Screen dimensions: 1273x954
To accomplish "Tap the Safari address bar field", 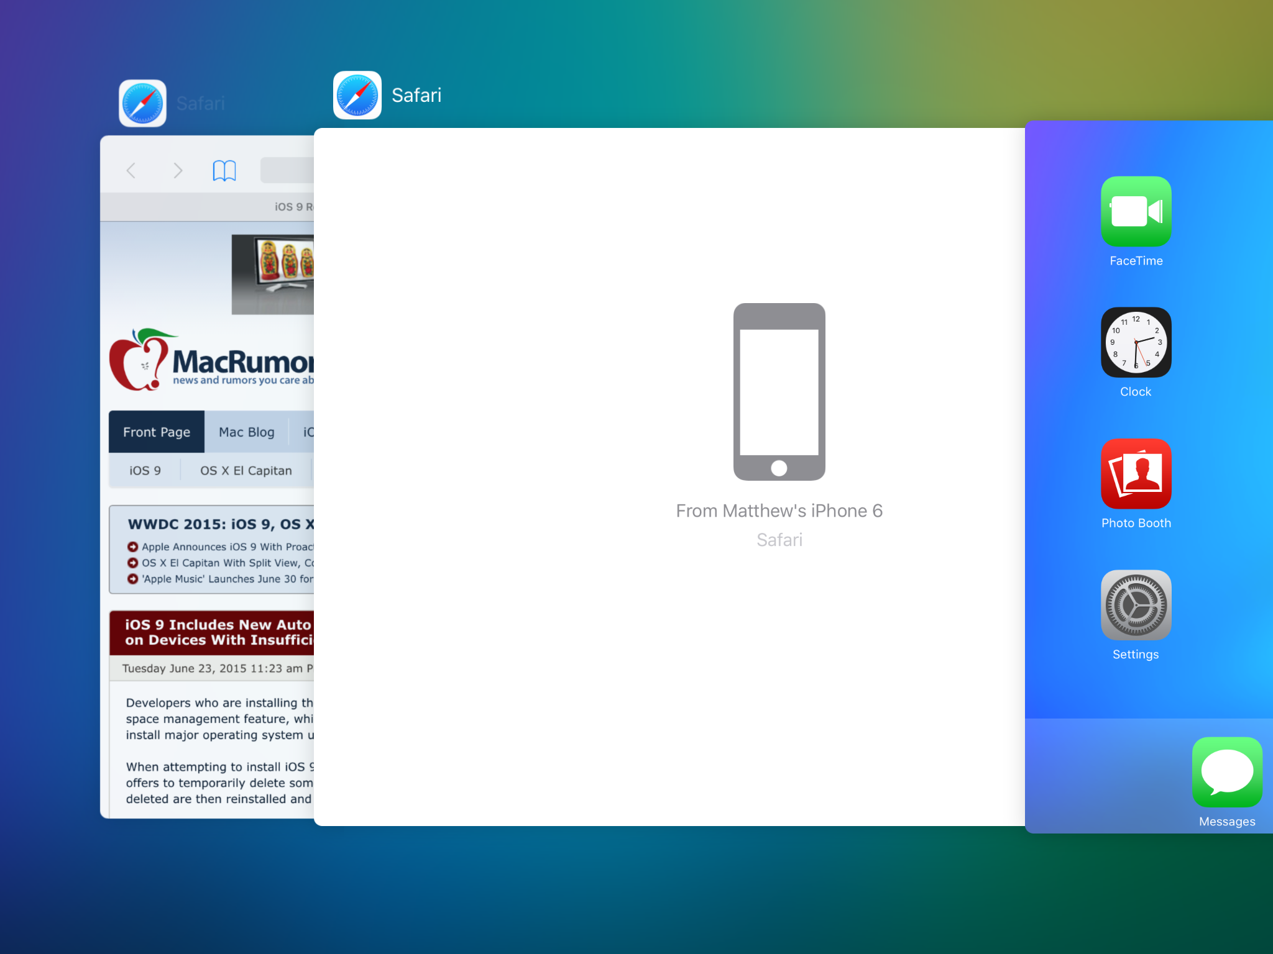I will 287,170.
